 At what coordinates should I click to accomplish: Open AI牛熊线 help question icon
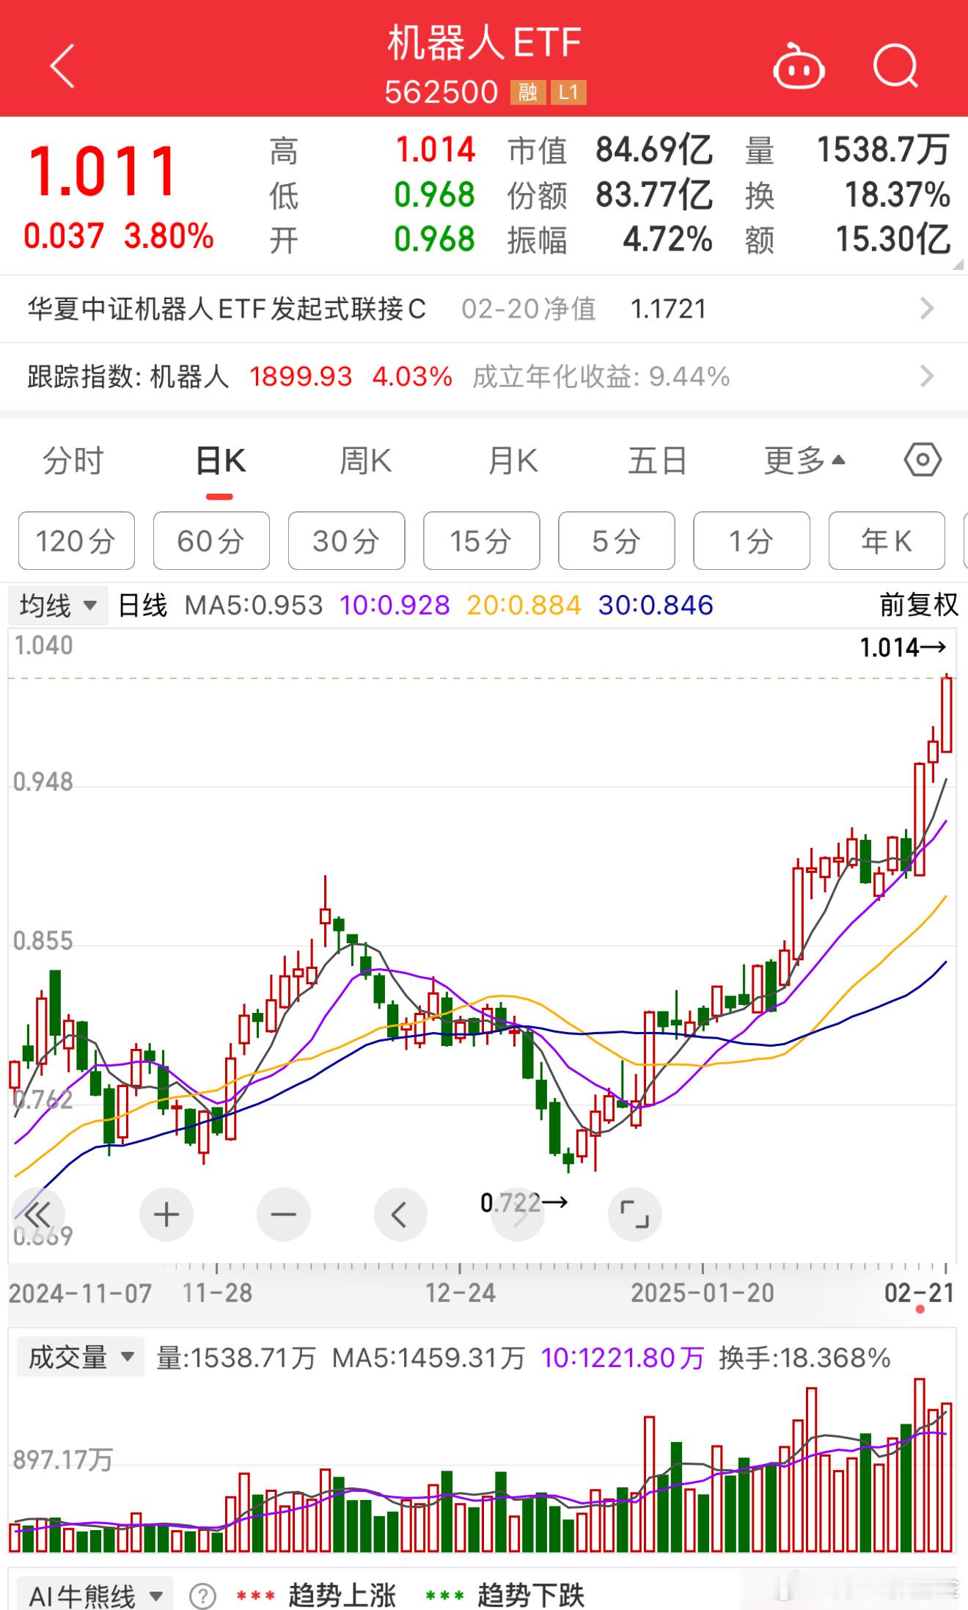tap(202, 1595)
